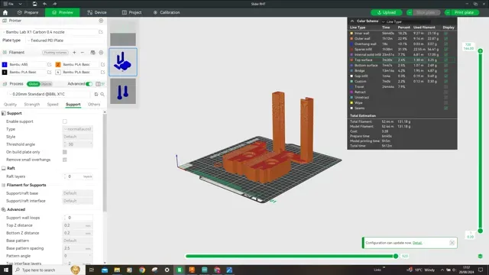The width and height of the screenshot is (489, 275).
Task: Save the project with the floppy icon
Action: coord(34,4)
